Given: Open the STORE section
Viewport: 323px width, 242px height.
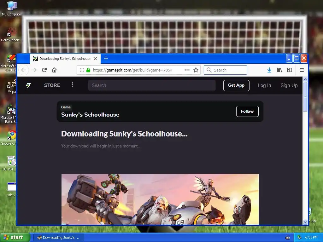Looking at the screenshot, I should click(x=52, y=85).
